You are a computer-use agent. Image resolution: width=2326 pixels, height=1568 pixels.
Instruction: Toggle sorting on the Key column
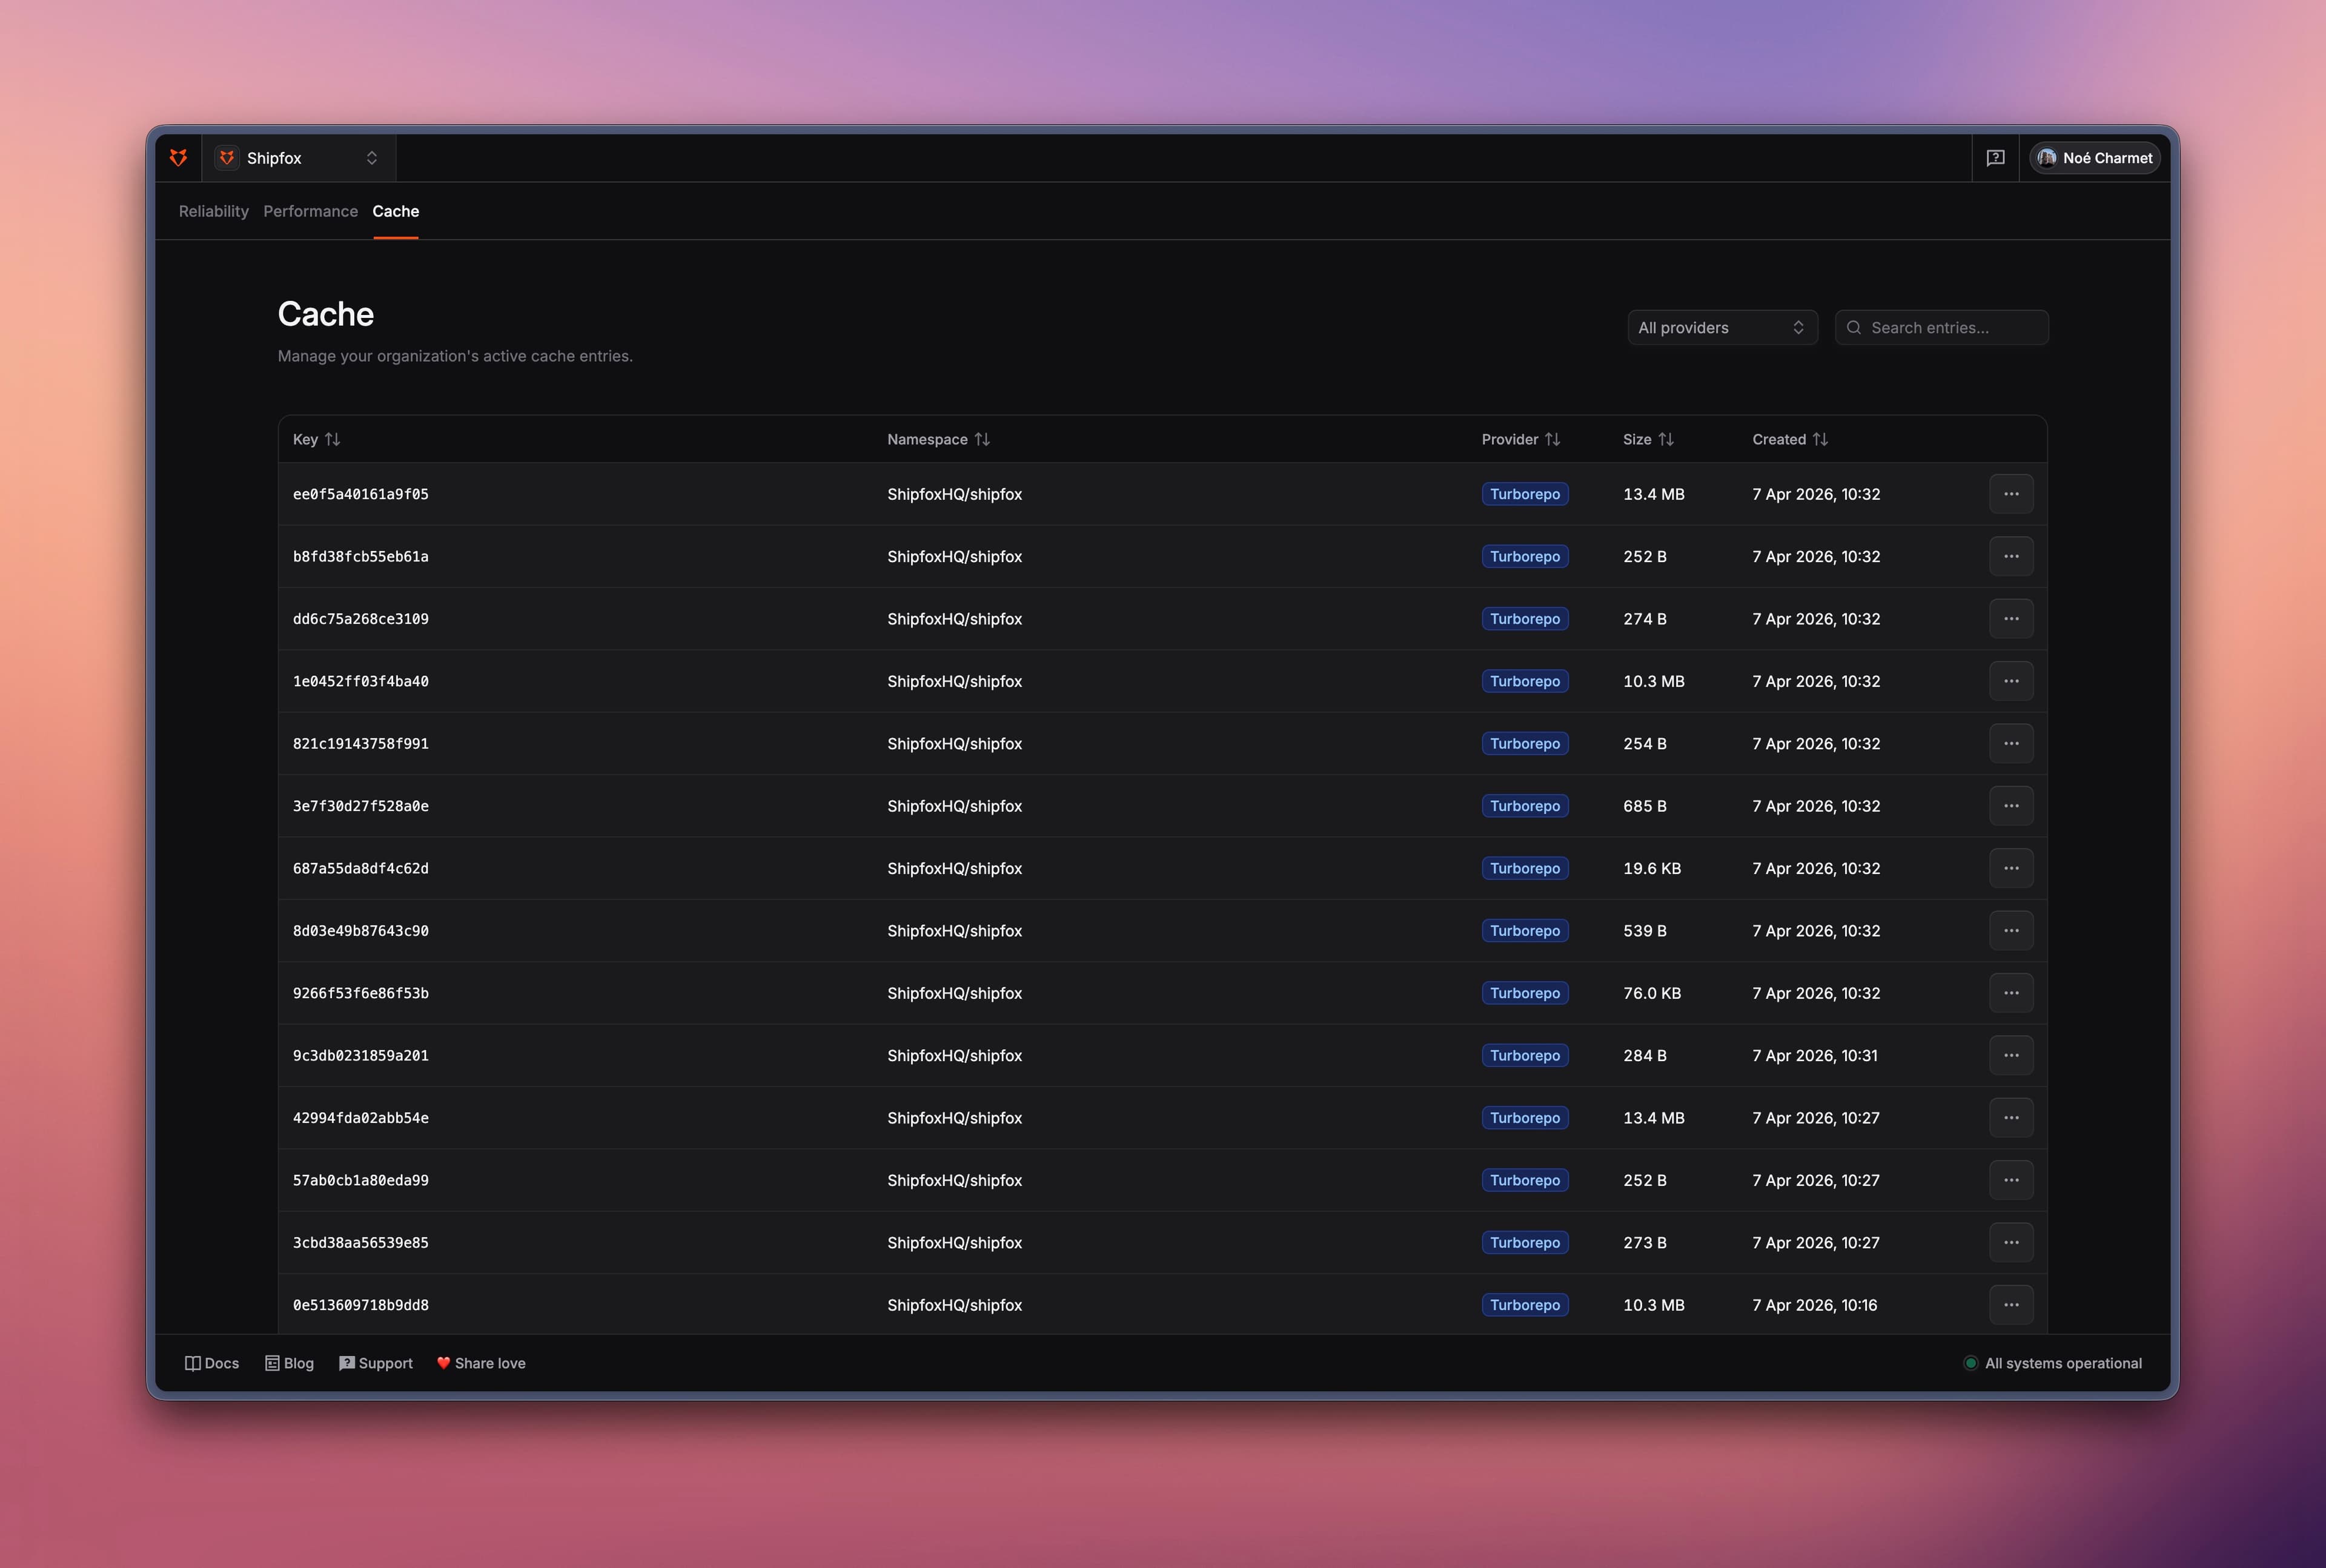coord(333,439)
